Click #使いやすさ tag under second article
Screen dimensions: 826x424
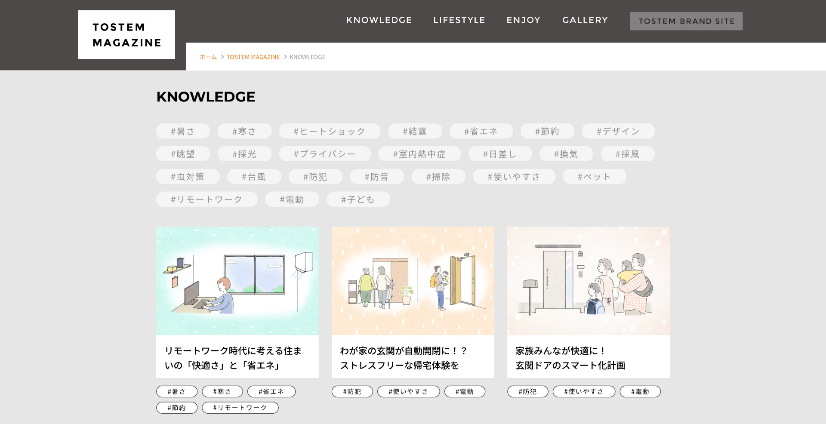[x=408, y=392]
